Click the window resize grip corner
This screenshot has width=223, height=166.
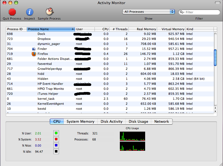pos(221,164)
